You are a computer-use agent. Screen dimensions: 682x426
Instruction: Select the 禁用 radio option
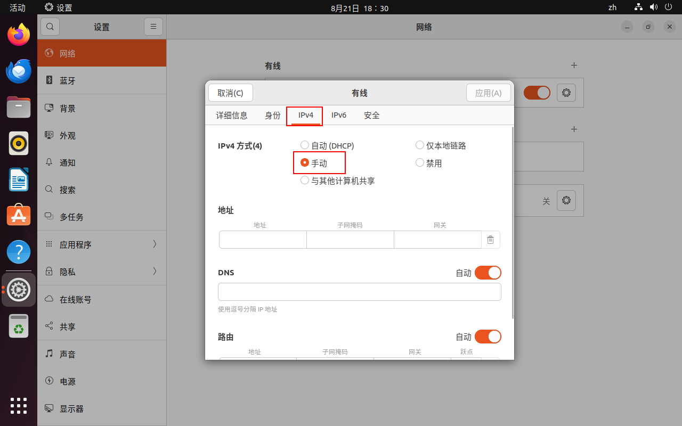[x=420, y=163]
